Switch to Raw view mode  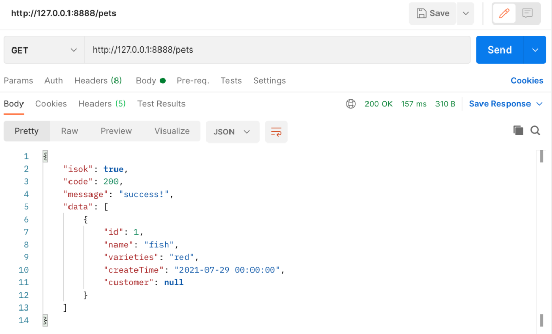coord(70,131)
